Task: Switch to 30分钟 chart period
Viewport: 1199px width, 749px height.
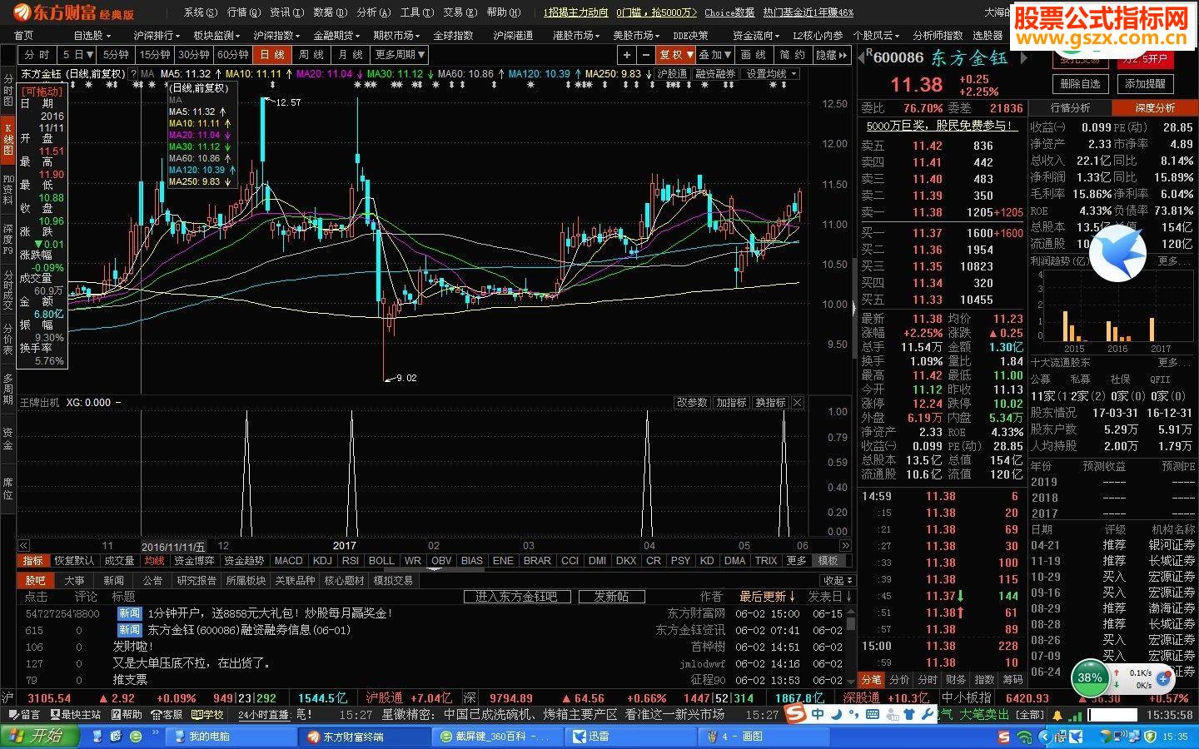Action: click(x=194, y=54)
